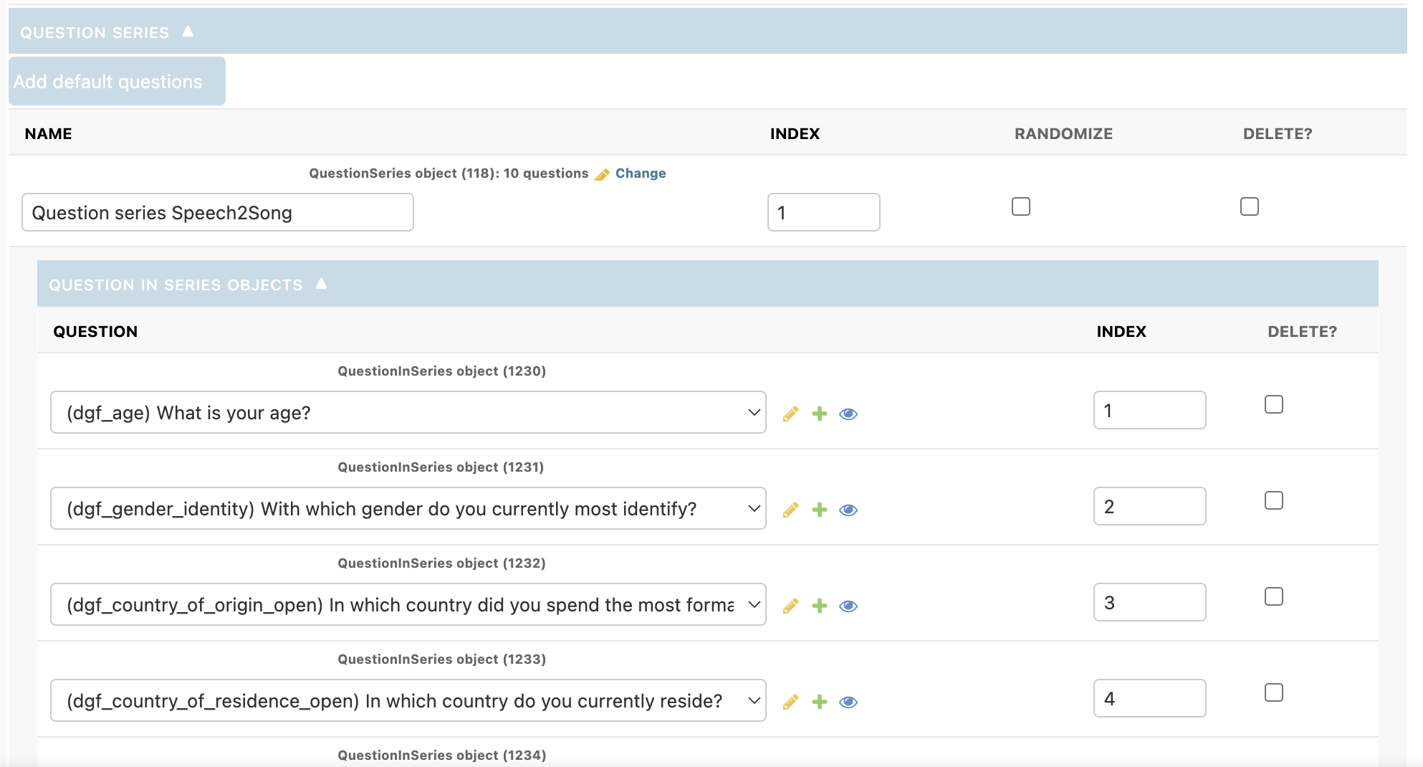The image size is (1423, 767).
Task: Add new question via plus next to dgf_gender_identity
Action: pyautogui.click(x=820, y=510)
